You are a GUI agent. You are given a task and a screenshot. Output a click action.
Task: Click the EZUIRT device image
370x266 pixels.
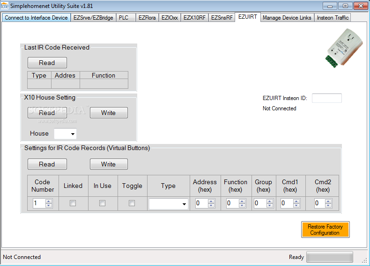click(x=344, y=48)
